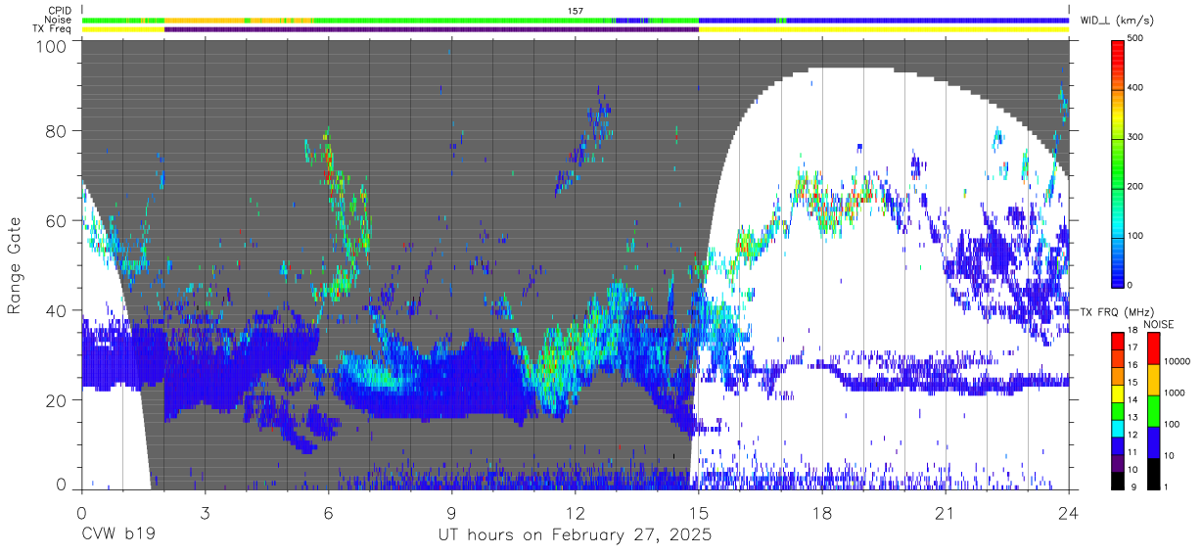Click the y-axis tick label '80'

click(x=58, y=131)
